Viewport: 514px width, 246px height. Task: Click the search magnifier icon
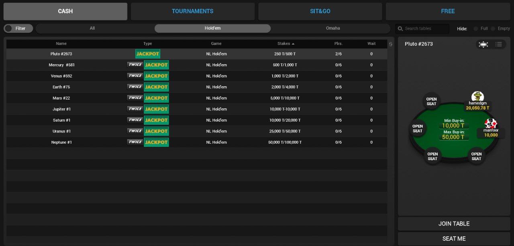(x=400, y=28)
